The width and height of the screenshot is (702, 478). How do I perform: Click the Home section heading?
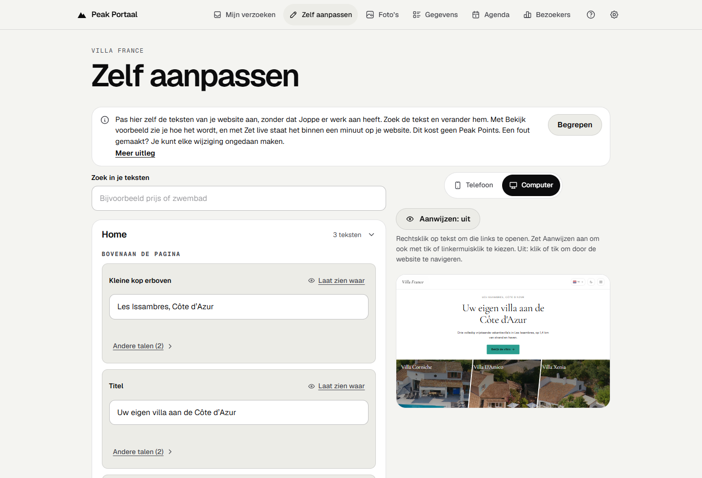pyautogui.click(x=114, y=235)
